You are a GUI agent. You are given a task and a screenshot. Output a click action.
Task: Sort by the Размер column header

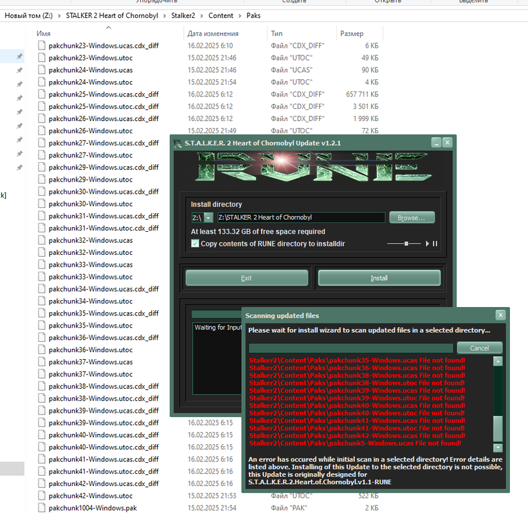[x=352, y=33]
